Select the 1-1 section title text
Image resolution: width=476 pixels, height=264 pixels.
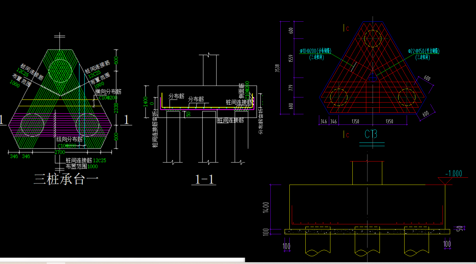[x=204, y=180]
